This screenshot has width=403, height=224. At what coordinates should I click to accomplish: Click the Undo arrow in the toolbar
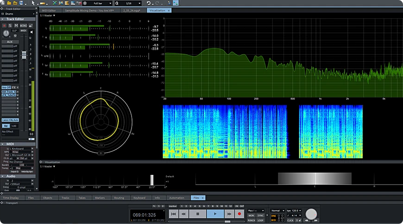(148, 3)
